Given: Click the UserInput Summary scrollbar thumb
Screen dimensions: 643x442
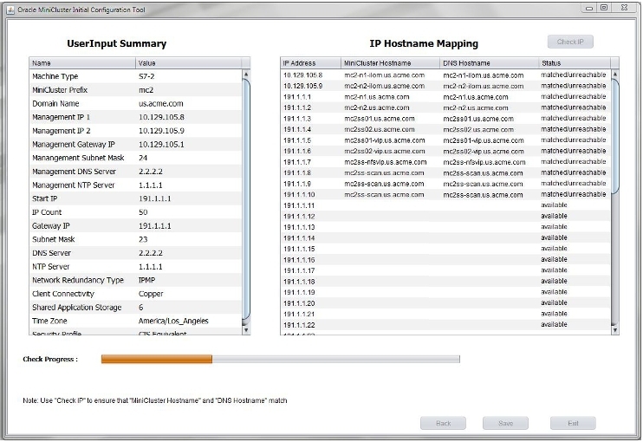Looking at the screenshot, I should point(246,199).
